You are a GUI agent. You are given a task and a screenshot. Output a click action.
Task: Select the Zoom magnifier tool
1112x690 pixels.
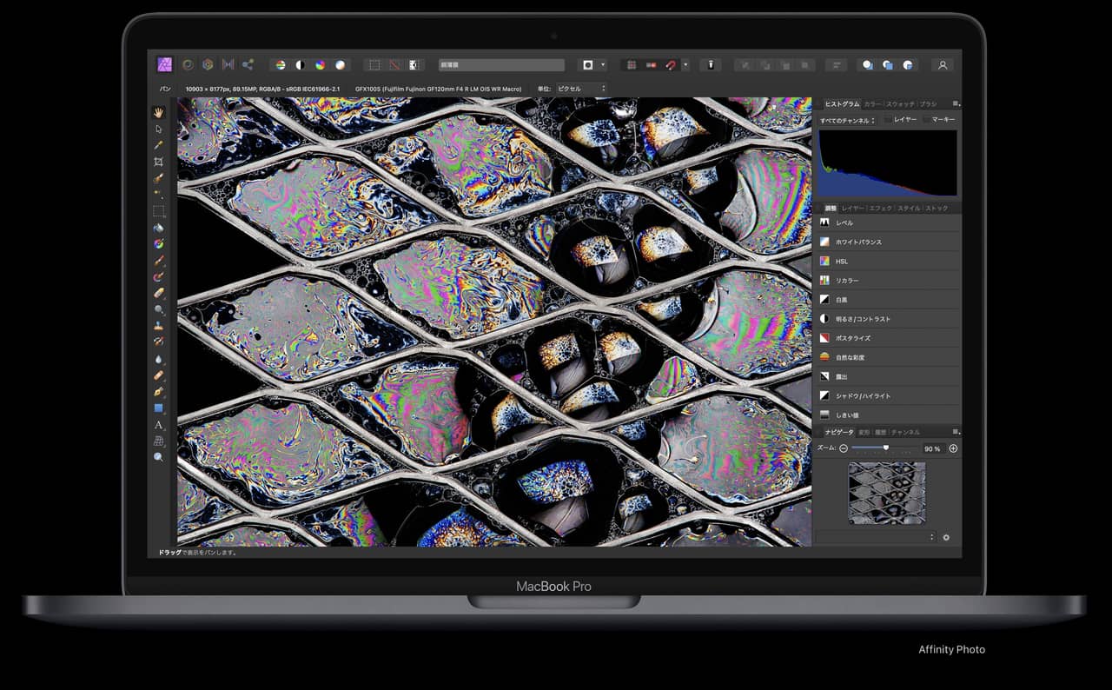pos(159,457)
